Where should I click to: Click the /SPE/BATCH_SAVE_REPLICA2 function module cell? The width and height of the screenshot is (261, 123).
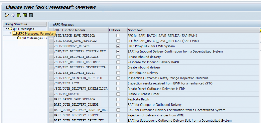click(81, 41)
